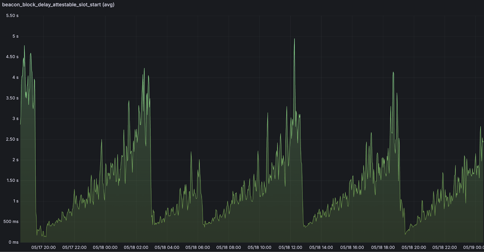The image size is (484, 252).
Task: Click the beacon_block_delay_attestable_slot_start panel title
Action: click(58, 5)
